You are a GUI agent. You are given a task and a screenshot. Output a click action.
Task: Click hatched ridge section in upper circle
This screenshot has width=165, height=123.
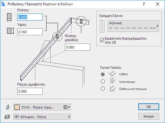[81, 21]
